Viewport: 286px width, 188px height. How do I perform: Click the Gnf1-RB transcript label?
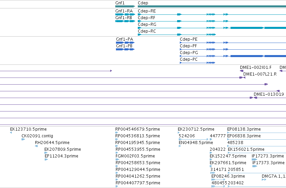124,18
